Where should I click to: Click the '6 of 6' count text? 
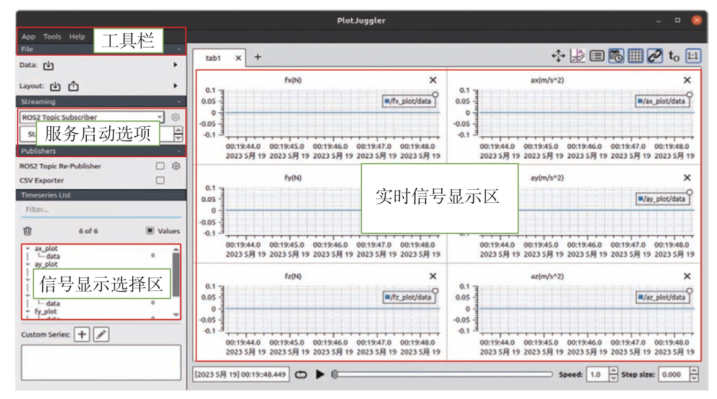(x=88, y=231)
